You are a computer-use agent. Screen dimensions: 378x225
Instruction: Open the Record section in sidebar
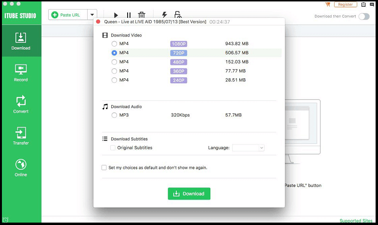point(21,73)
